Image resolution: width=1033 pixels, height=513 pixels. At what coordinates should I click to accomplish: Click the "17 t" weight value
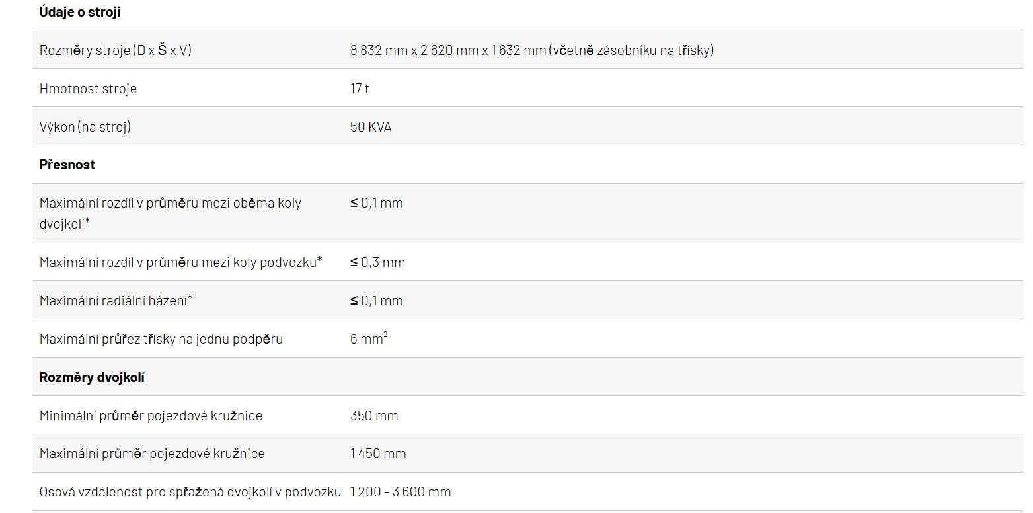[x=360, y=89]
